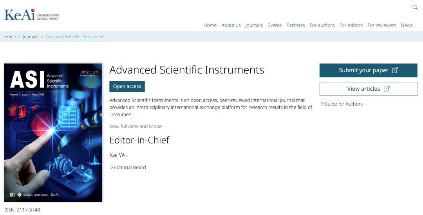Expand the Editorial Board chevron
The width and height of the screenshot is (423, 215).
pos(112,167)
